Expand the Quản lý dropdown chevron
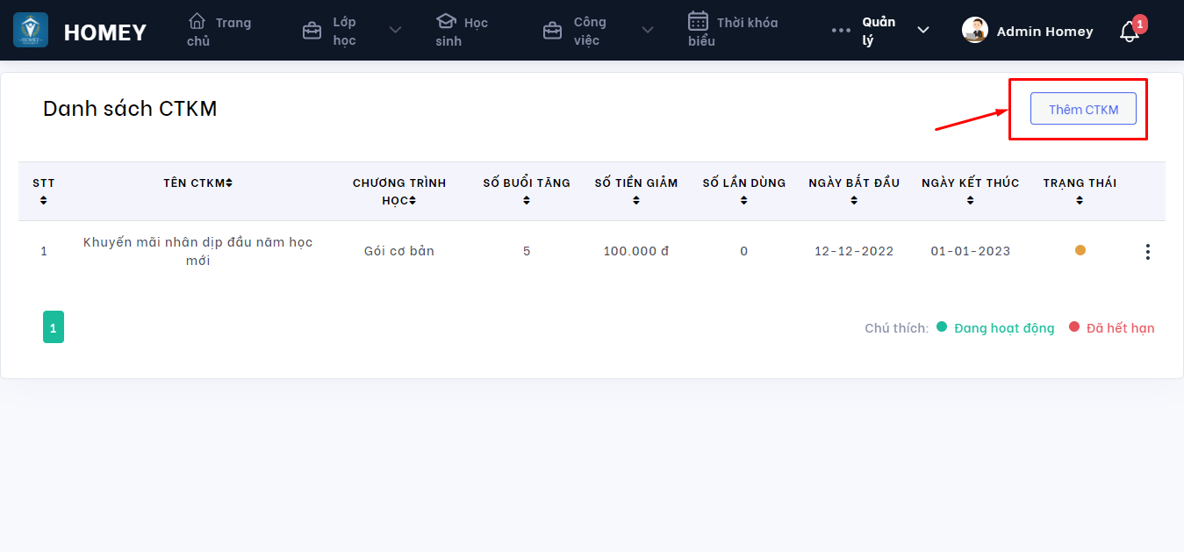 [923, 31]
